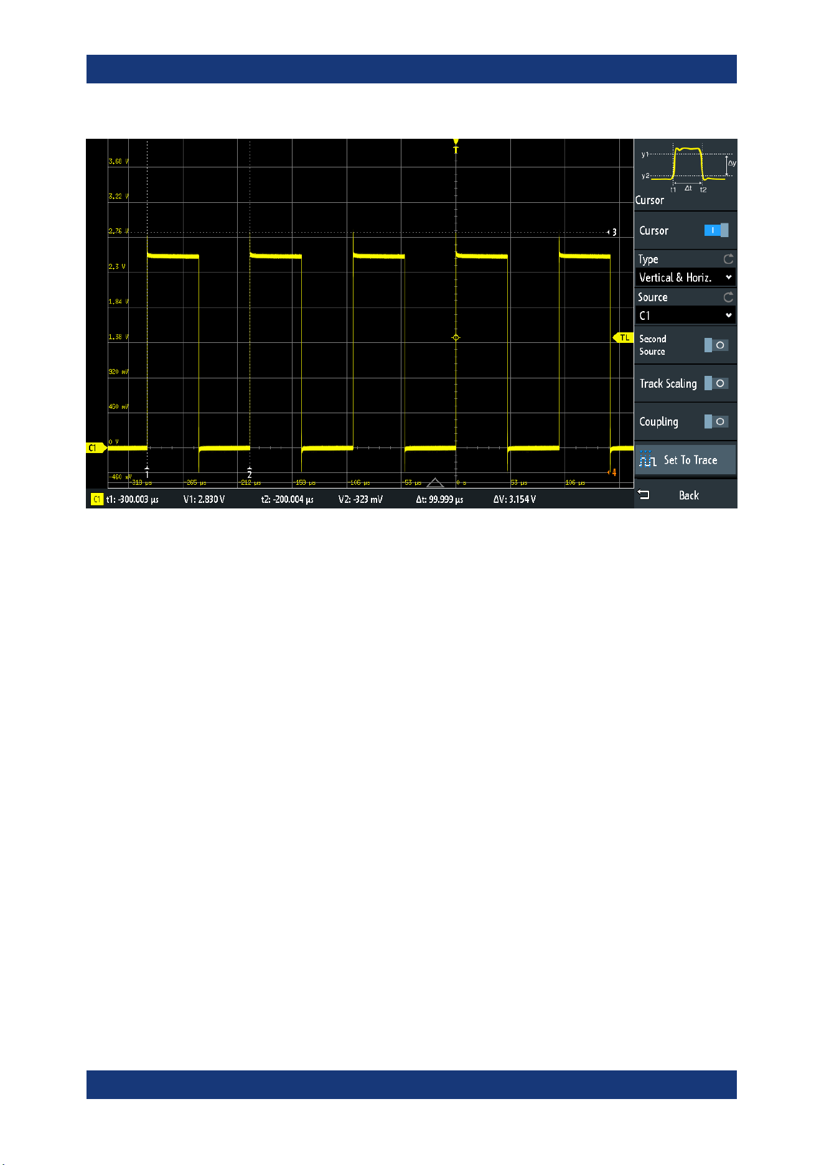Image resolution: width=824 pixels, height=1165 pixels.
Task: Click the V1: 2.830 V readout
Action: pos(204,499)
